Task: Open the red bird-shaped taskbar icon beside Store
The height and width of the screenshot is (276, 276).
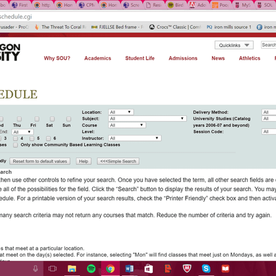Action: (168, 269)
